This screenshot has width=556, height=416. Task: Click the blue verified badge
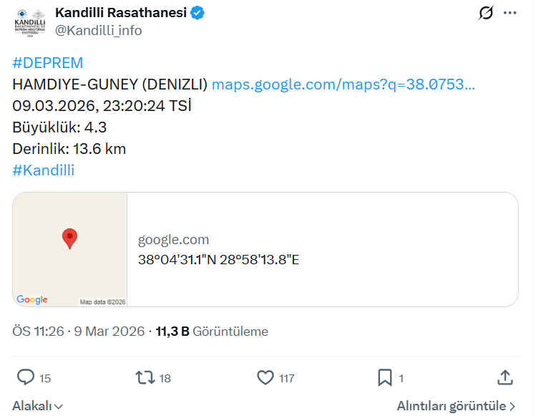[197, 12]
